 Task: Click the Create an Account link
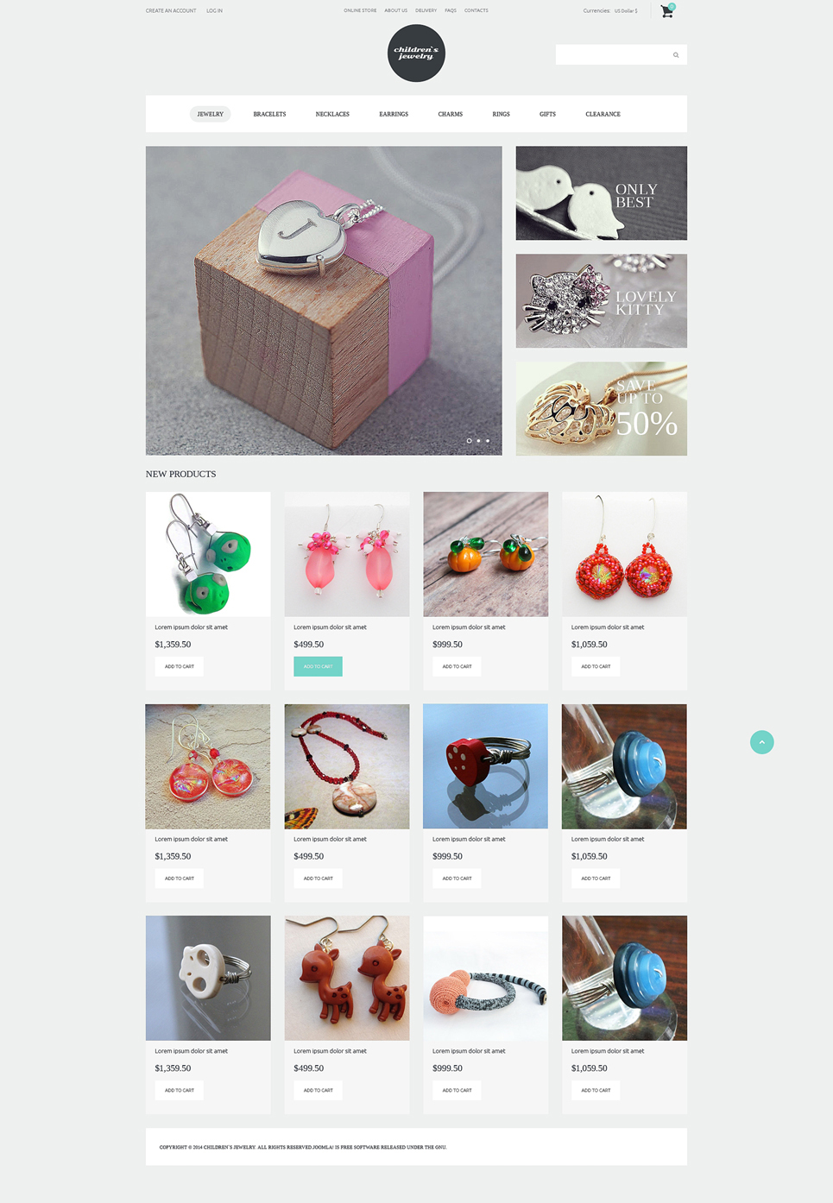point(171,10)
